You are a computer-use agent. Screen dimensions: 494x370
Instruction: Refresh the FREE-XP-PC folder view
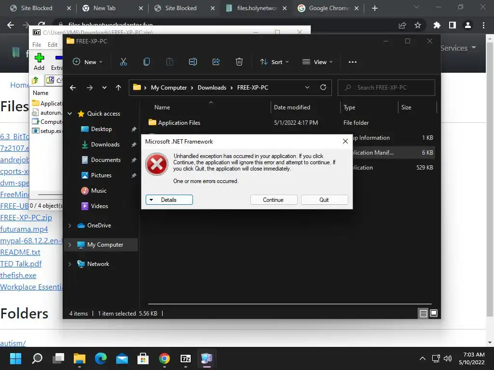[323, 88]
